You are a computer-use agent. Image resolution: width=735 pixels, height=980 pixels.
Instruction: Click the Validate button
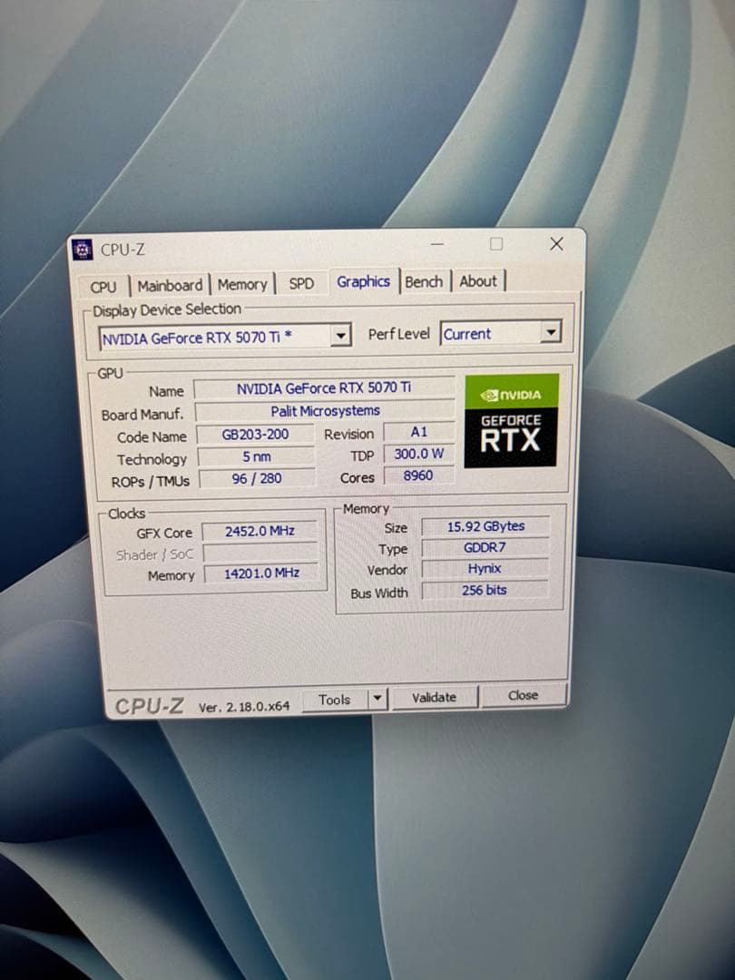coord(435,697)
